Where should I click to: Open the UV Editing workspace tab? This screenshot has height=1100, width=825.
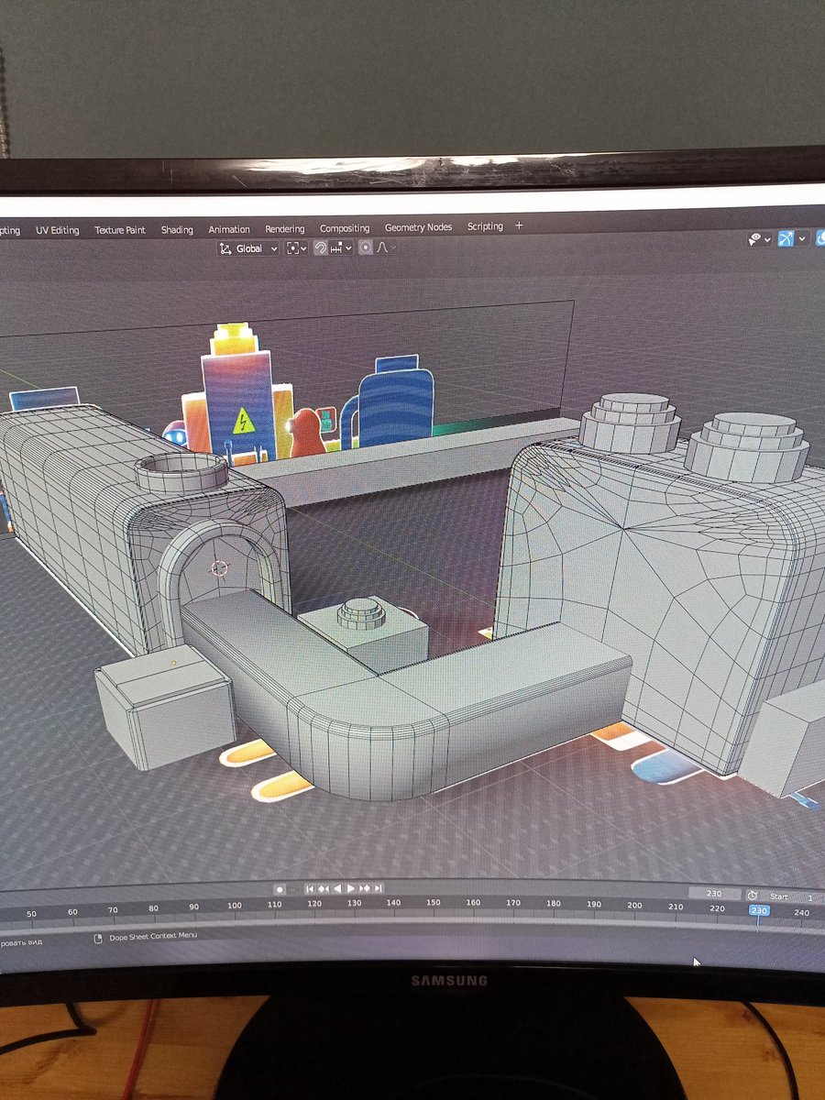point(58,230)
